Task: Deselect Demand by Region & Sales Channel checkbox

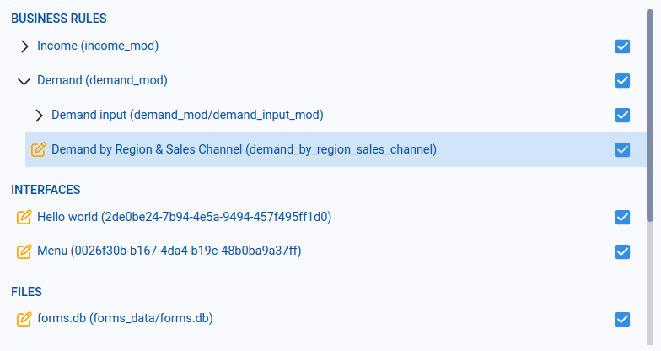Action: [623, 149]
